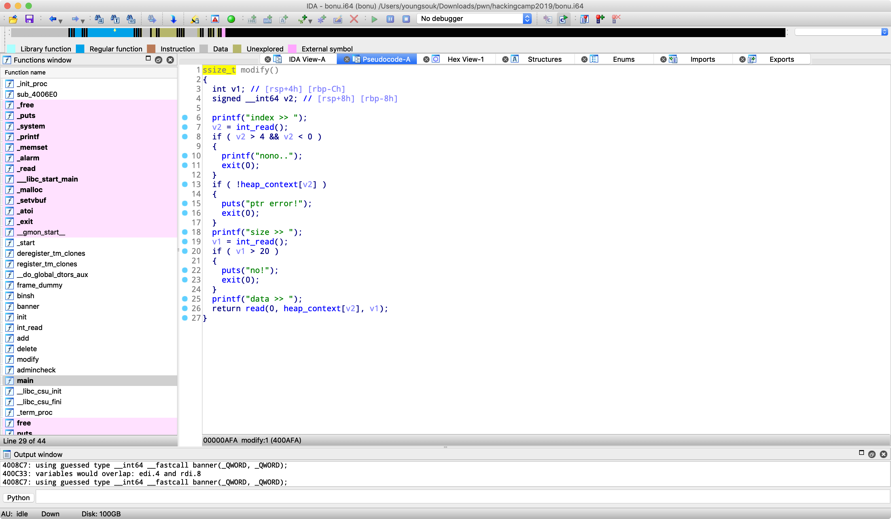Click the Save database floppy icon
Screen dimensions: 891x519
(29, 19)
